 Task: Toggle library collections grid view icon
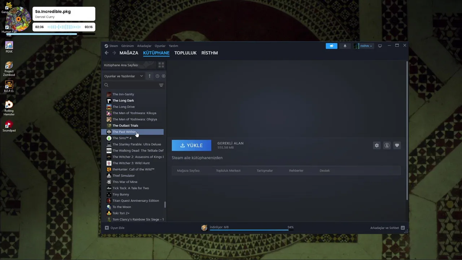click(161, 65)
